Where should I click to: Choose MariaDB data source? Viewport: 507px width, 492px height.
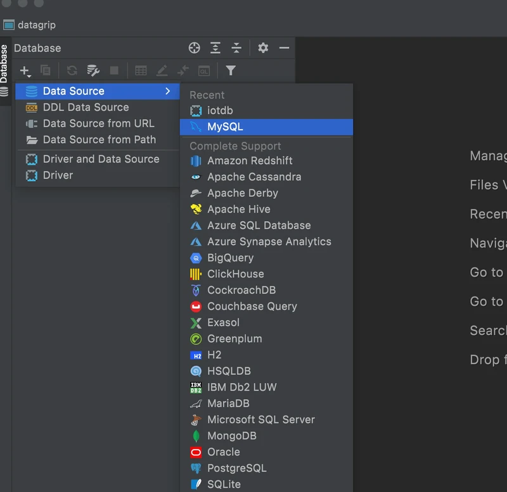point(266,403)
